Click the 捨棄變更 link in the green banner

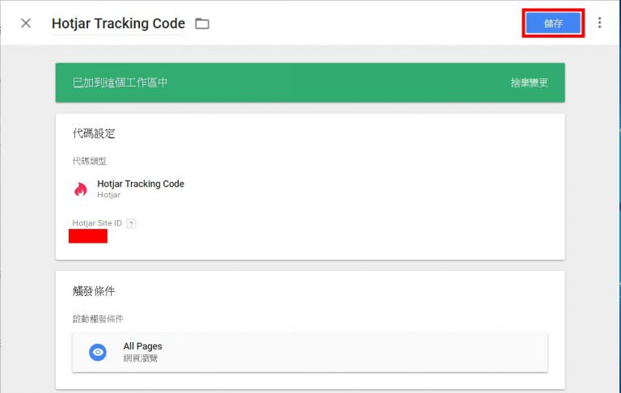[530, 82]
